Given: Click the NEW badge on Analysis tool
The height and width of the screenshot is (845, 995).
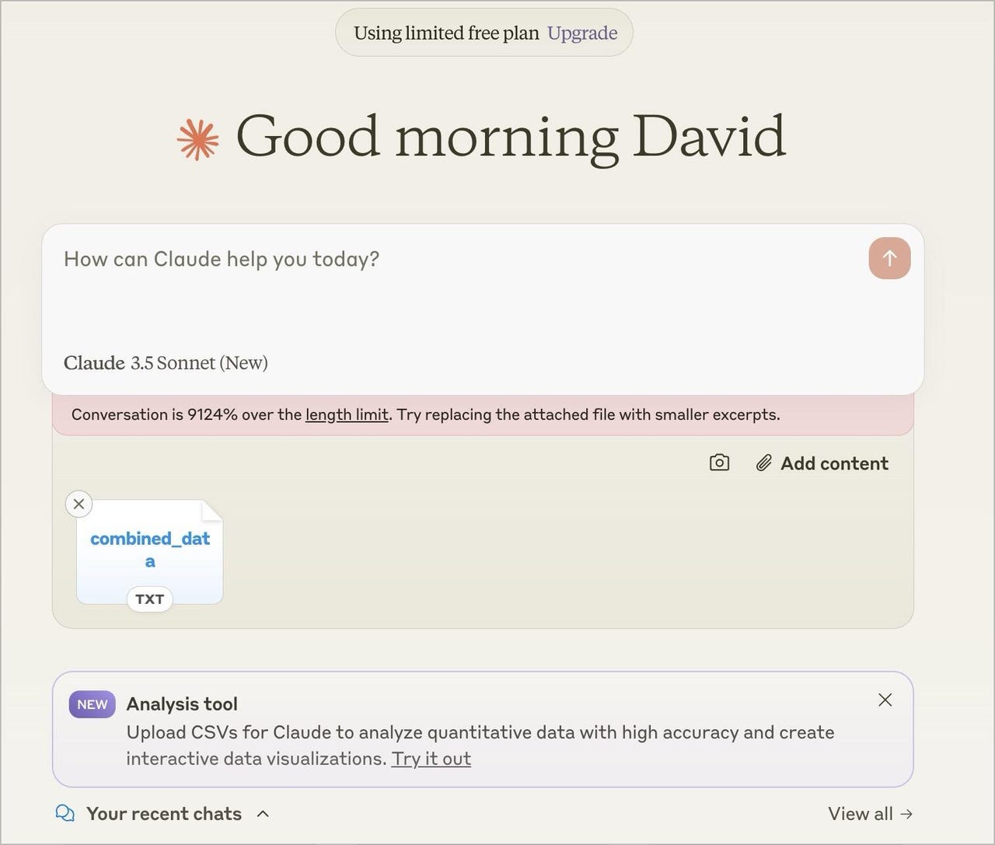Looking at the screenshot, I should click(92, 704).
